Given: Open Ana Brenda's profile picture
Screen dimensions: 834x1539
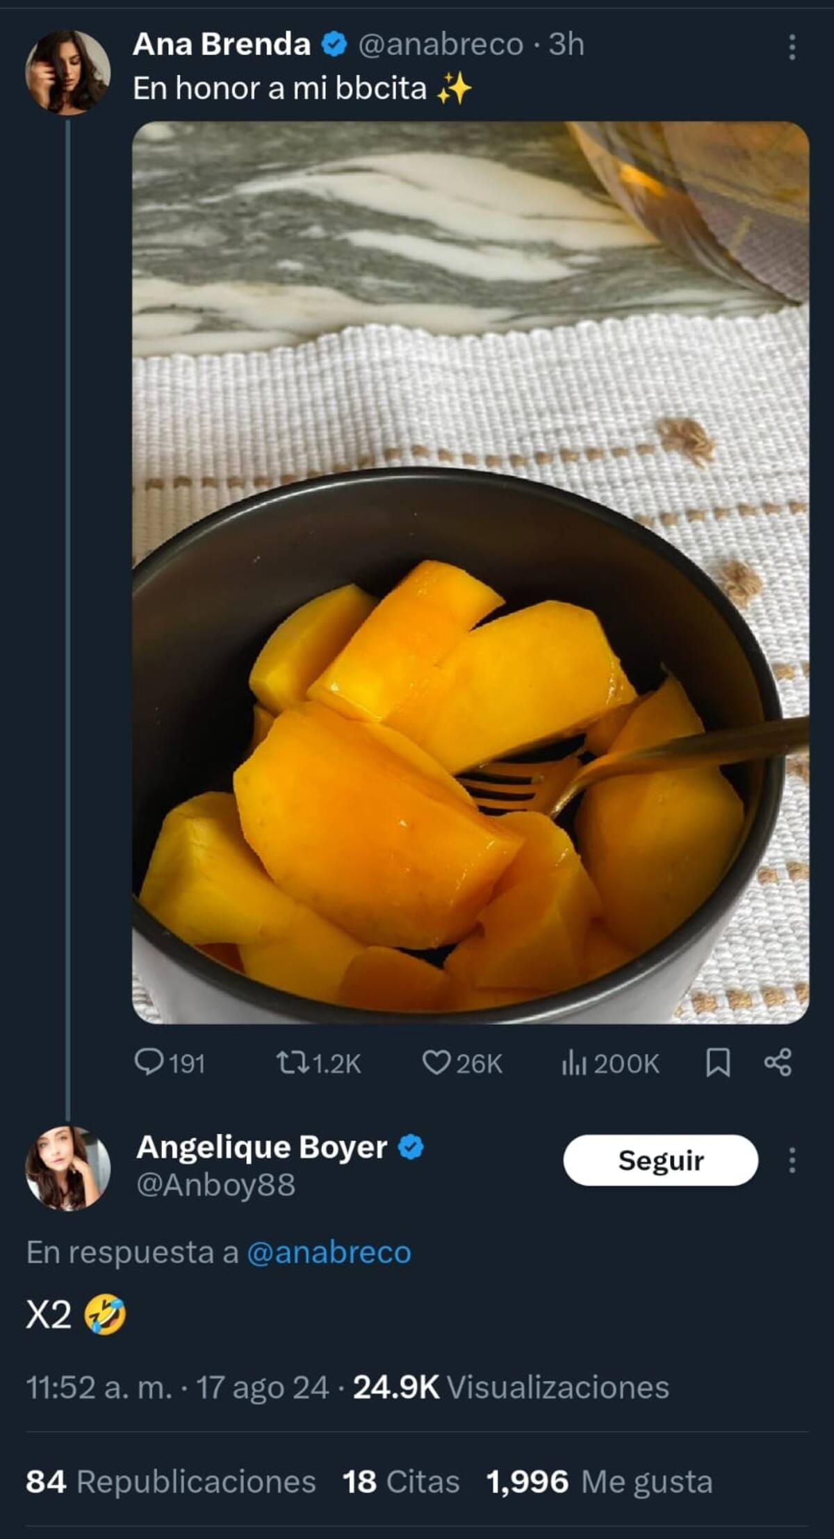Looking at the screenshot, I should point(67,72).
